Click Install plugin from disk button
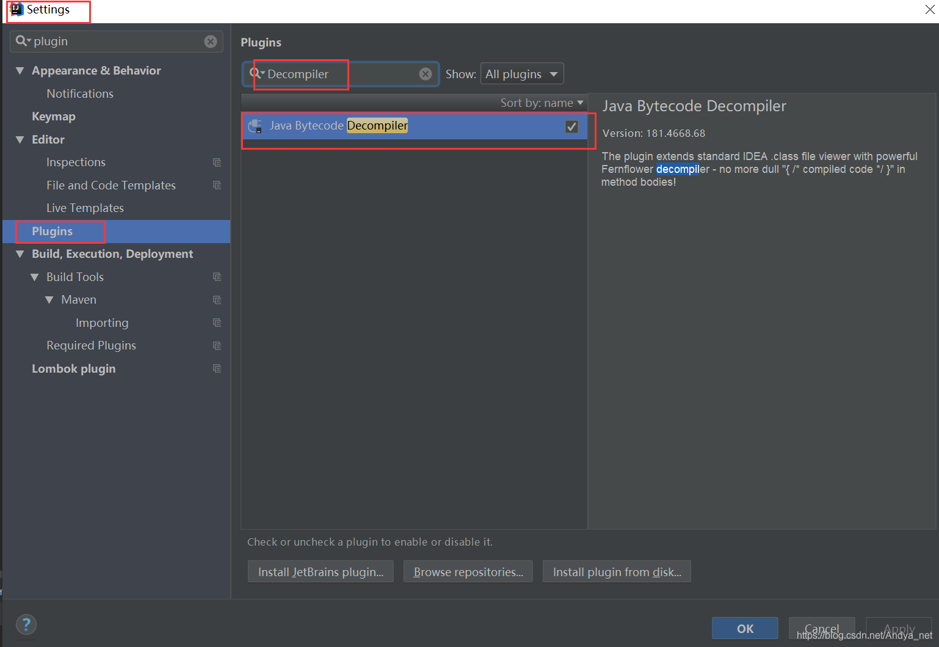Image resolution: width=939 pixels, height=647 pixels. 617,572
